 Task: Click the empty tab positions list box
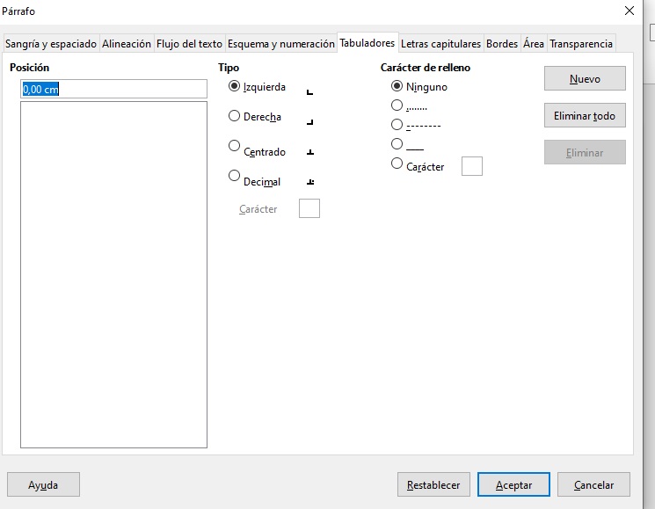(113, 274)
